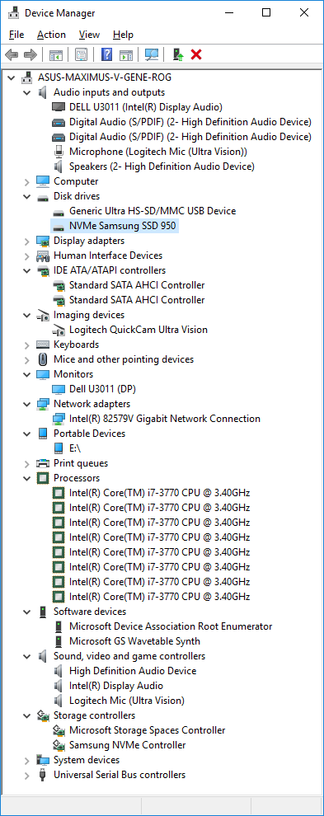Click the chip icon beside Processors
Viewport: 324px width, 816px height.
pyautogui.click(x=43, y=478)
